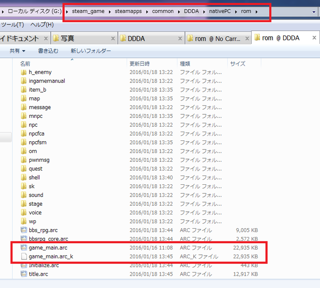Screen dimensions: 320x288
Task: Select the npcfca folder icon
Action: click(x=24, y=134)
